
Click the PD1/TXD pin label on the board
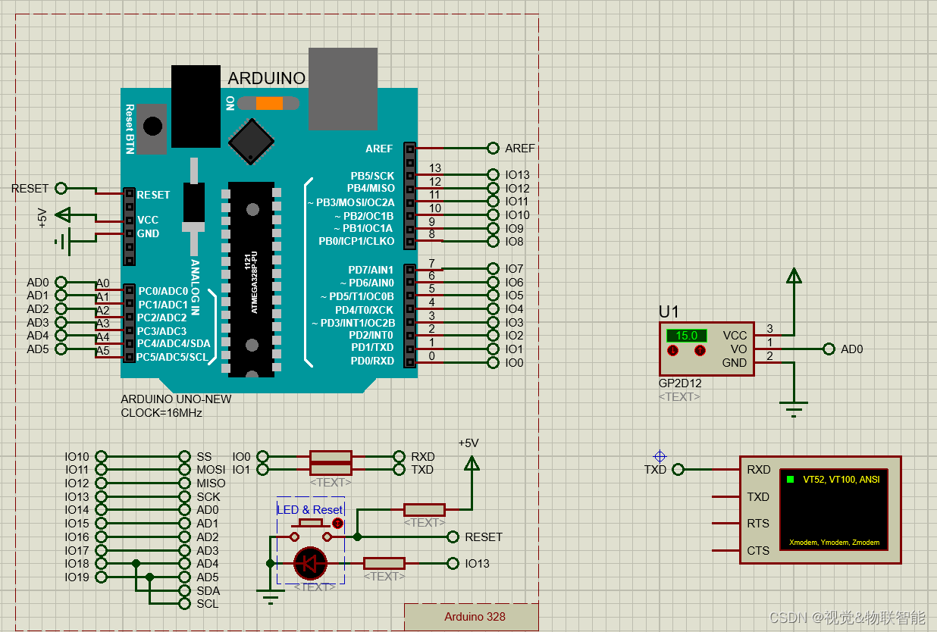[372, 348]
